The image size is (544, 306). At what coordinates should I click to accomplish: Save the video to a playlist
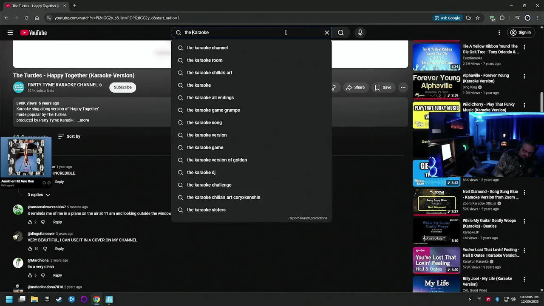click(x=383, y=88)
